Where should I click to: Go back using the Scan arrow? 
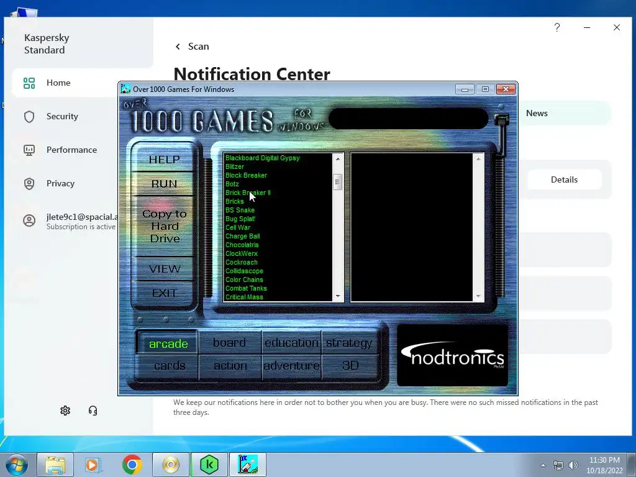coord(178,47)
